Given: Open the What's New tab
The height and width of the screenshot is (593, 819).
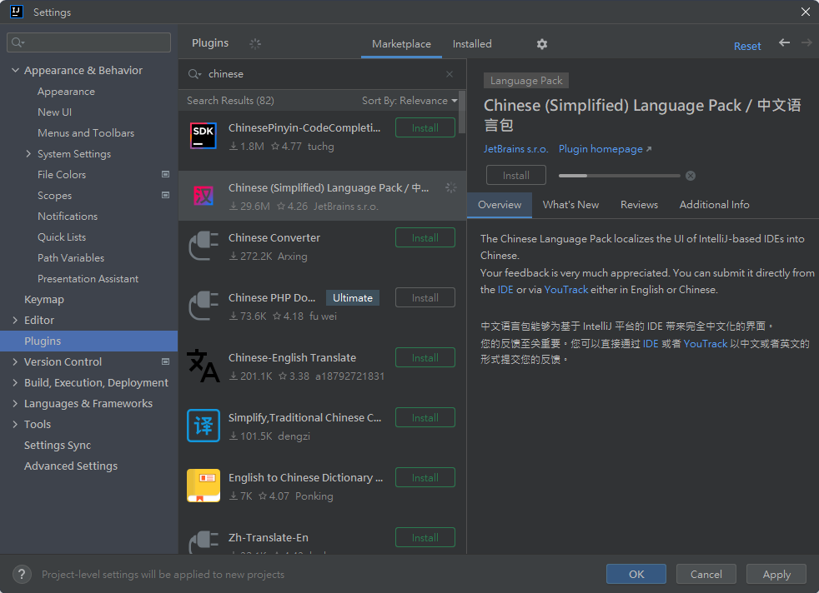Looking at the screenshot, I should (570, 205).
